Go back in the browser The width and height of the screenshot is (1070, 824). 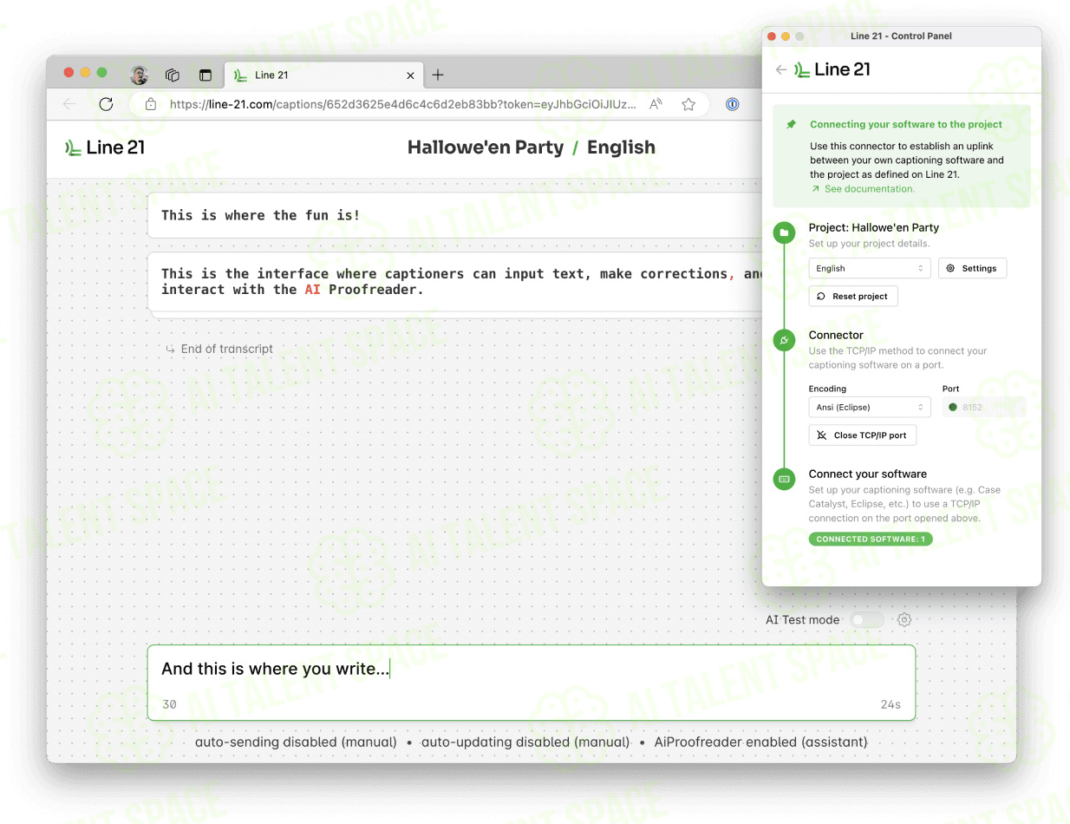point(70,104)
